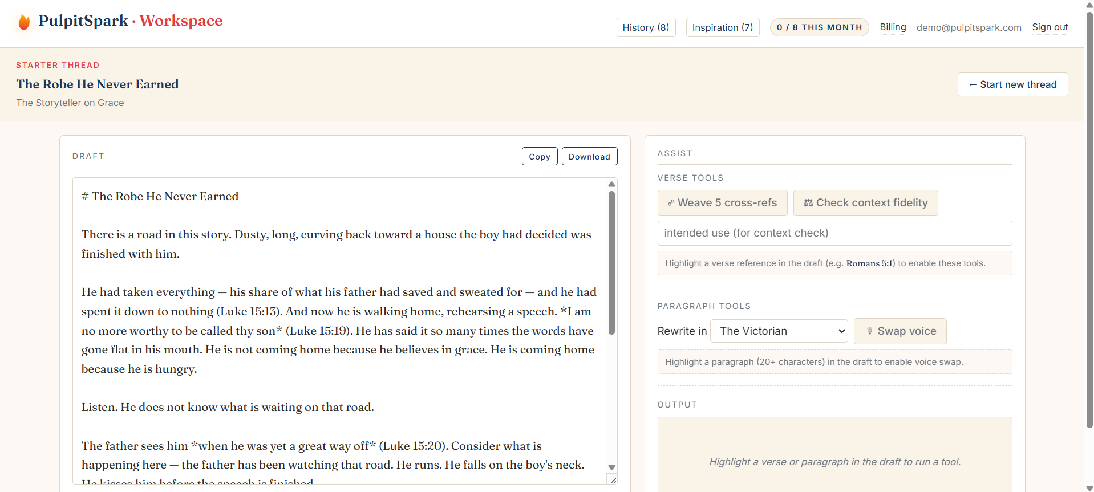Click the draft heading line # The Robe
Viewport: 1094px width, 492px height.
click(x=160, y=197)
